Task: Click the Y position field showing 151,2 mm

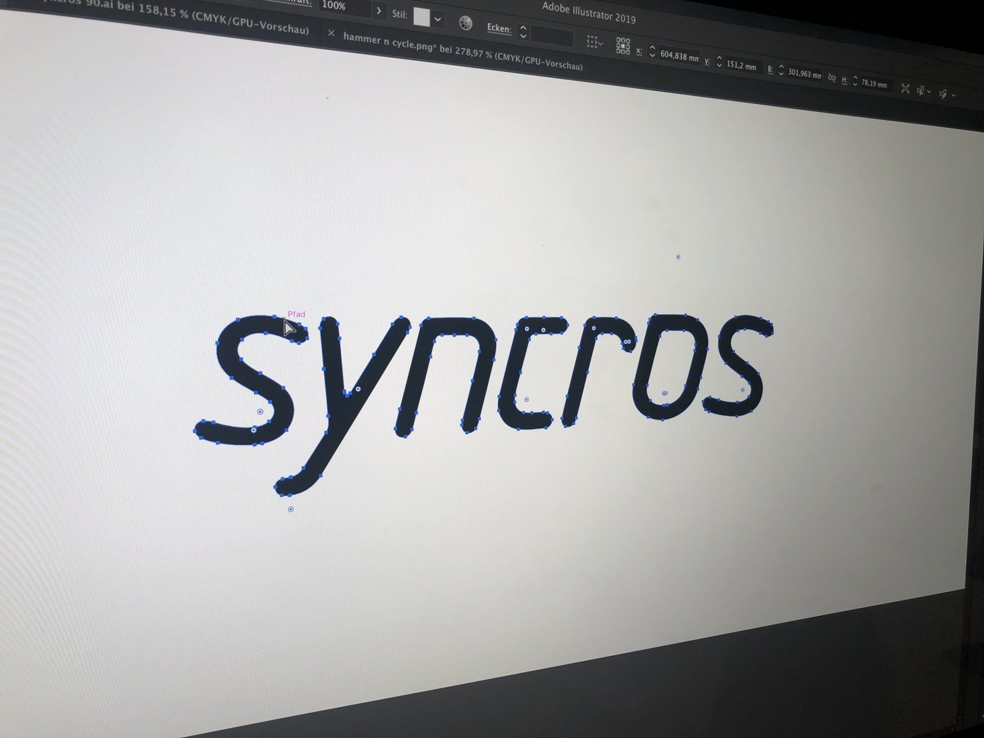Action: coord(741,66)
